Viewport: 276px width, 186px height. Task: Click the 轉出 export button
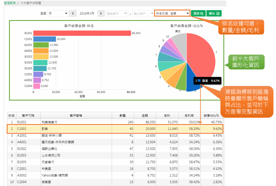[214, 13]
